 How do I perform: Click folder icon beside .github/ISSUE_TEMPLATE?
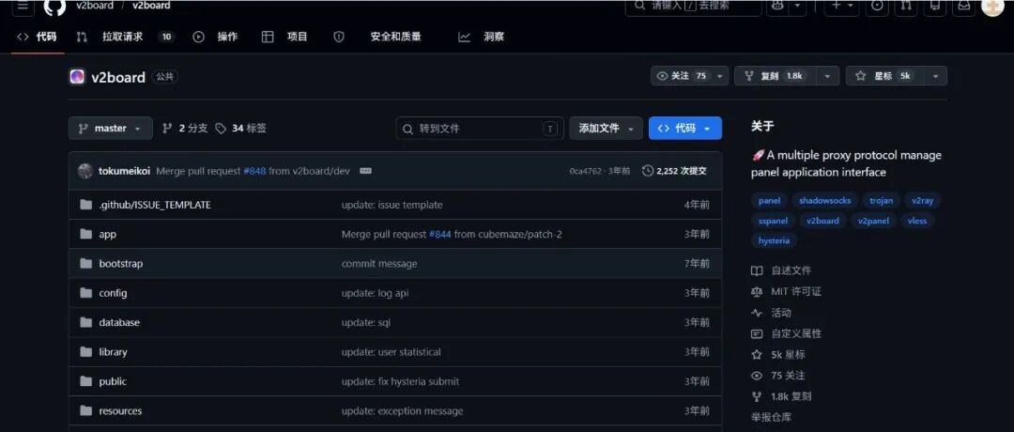(86, 205)
